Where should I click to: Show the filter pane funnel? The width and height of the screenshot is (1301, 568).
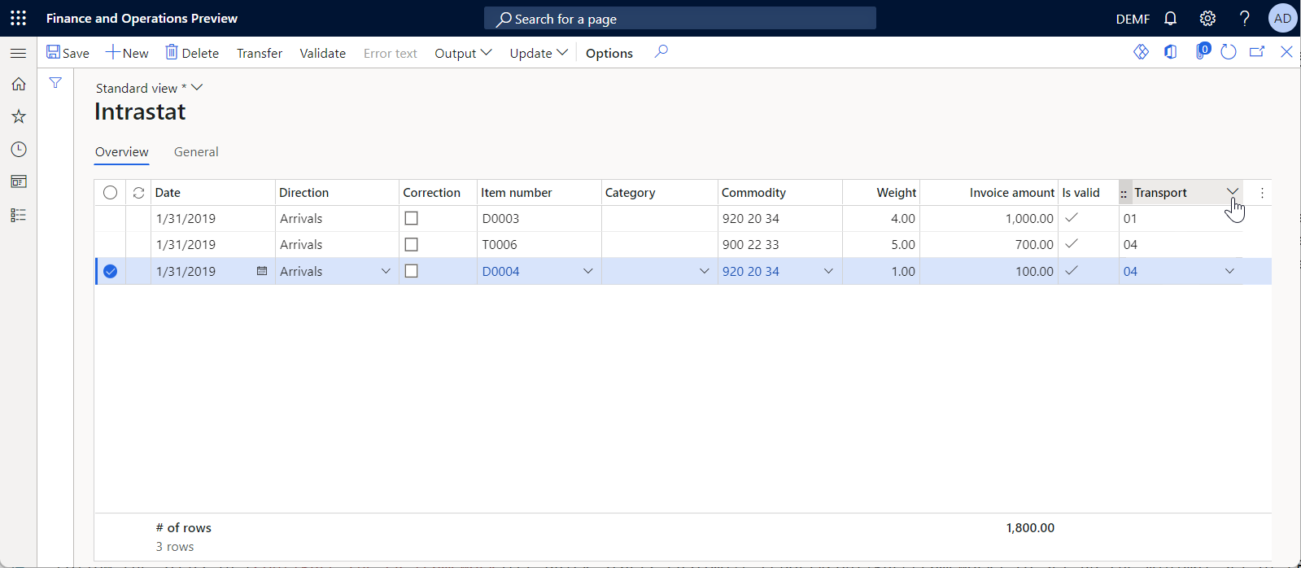click(55, 83)
